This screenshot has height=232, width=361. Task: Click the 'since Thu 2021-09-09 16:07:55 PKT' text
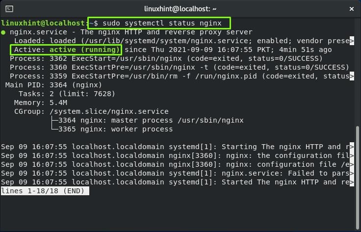pyautogui.click(x=199, y=50)
